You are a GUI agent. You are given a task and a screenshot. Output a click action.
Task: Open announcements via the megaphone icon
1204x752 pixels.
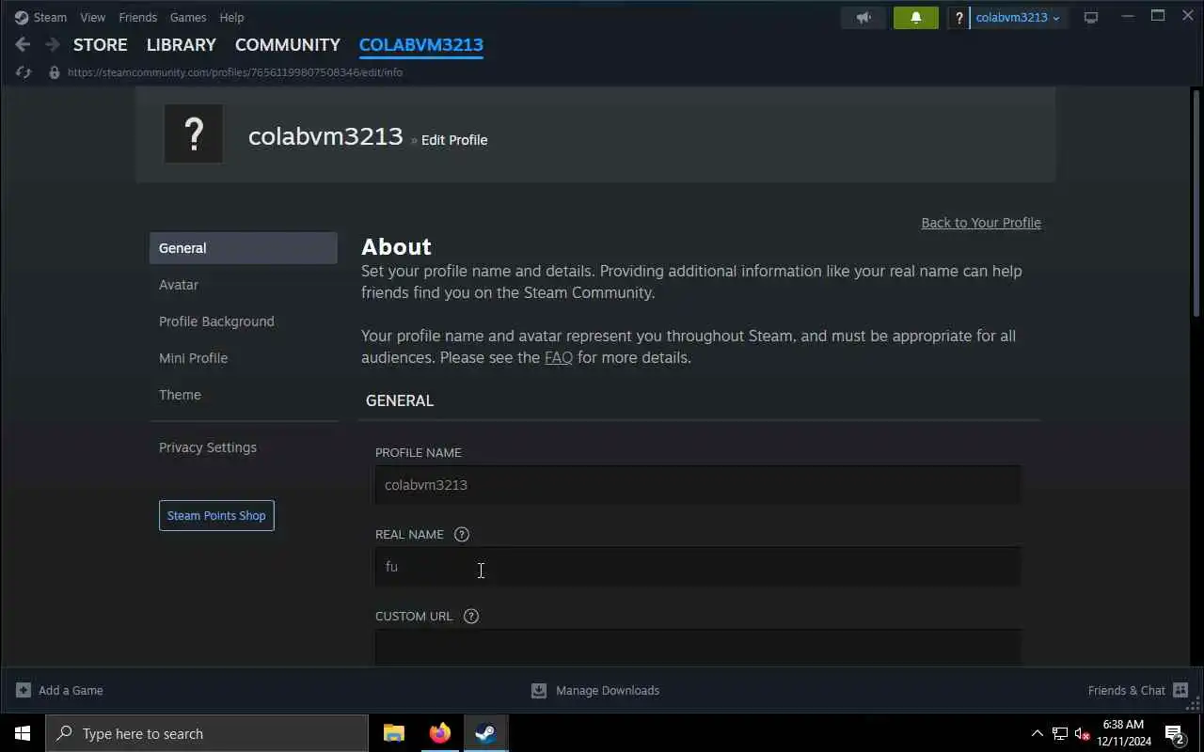(863, 18)
